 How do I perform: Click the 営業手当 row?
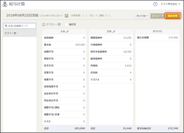click(65, 73)
